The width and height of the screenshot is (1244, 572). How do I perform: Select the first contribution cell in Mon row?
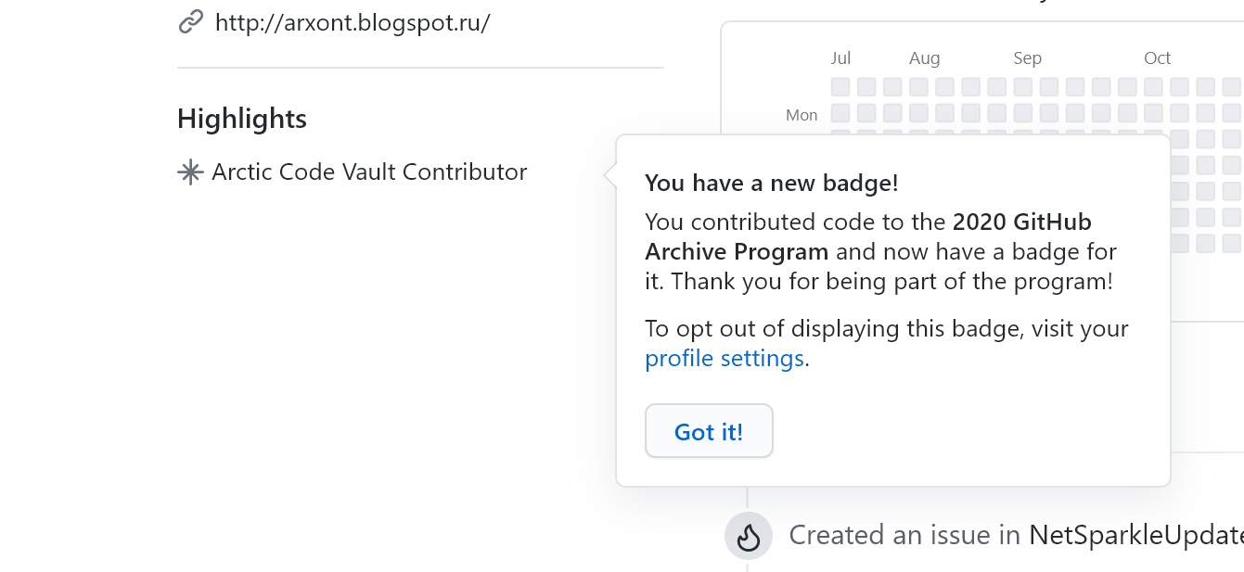coord(840,113)
